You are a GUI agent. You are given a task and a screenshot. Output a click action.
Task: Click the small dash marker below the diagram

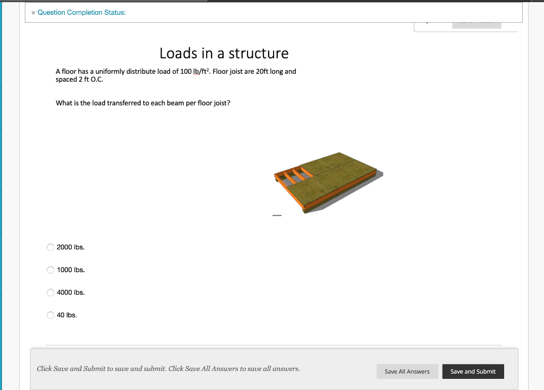[x=277, y=214]
